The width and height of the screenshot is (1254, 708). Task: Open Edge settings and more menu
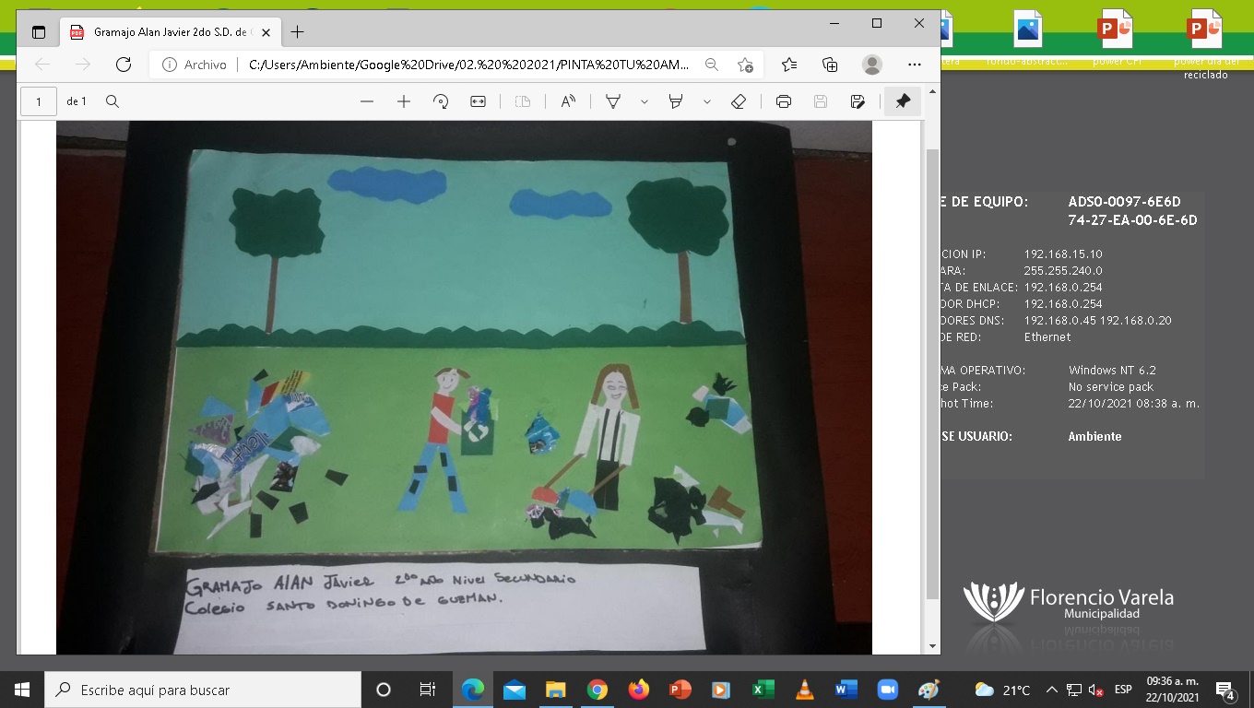(x=915, y=65)
